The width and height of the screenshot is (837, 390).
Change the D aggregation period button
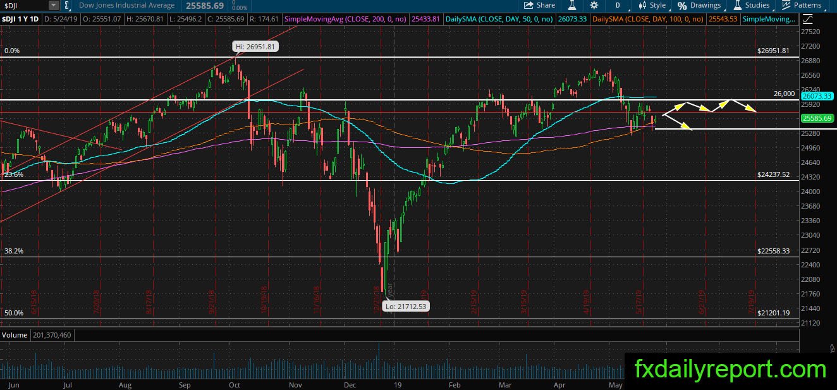[x=617, y=5]
